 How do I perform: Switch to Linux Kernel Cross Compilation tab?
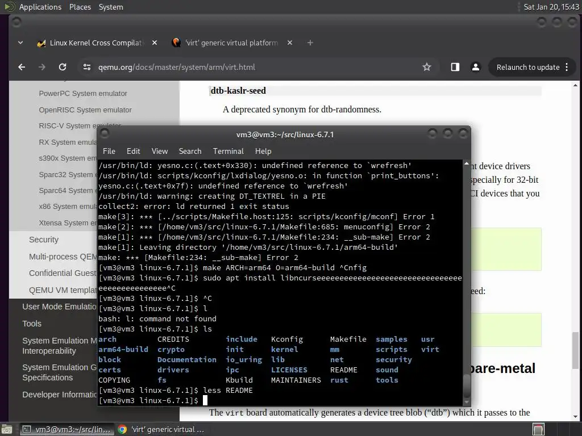click(95, 43)
